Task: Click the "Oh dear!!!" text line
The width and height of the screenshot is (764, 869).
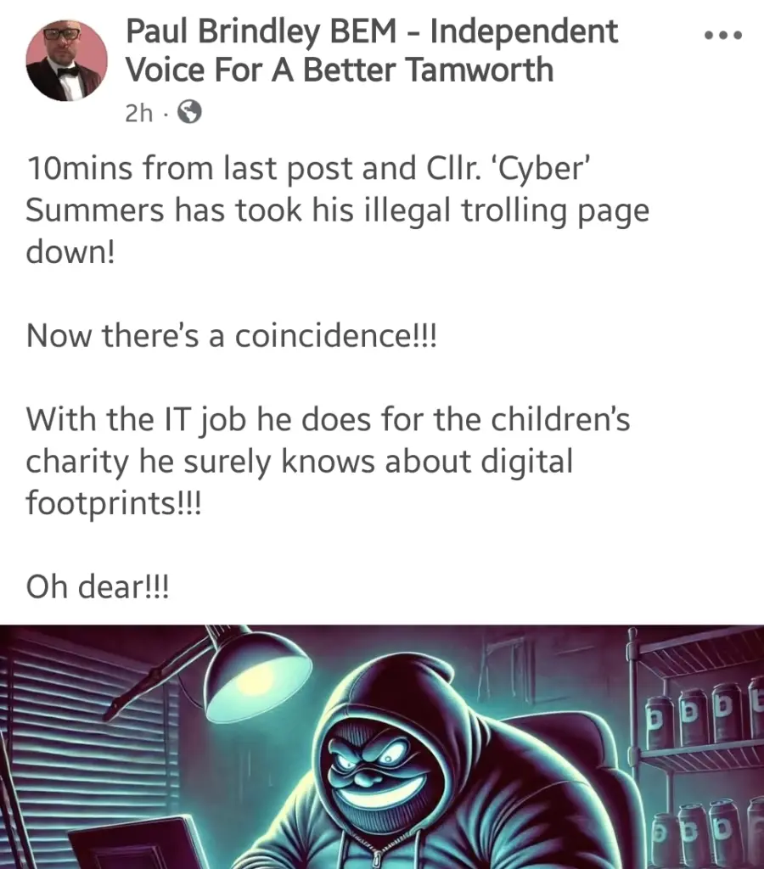Action: [x=97, y=586]
